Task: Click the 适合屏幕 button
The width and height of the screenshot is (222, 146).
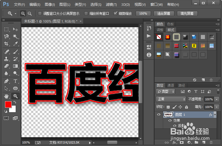Action: point(164,13)
